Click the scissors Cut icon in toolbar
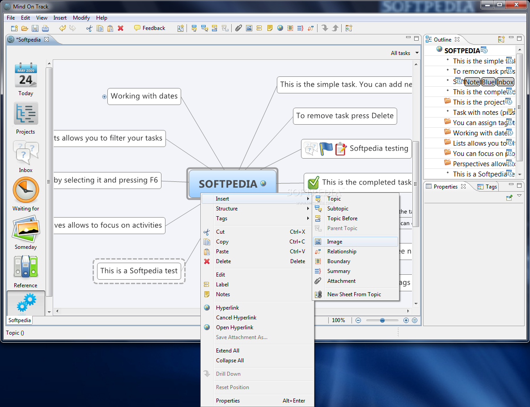This screenshot has width=530, height=407. [89, 29]
